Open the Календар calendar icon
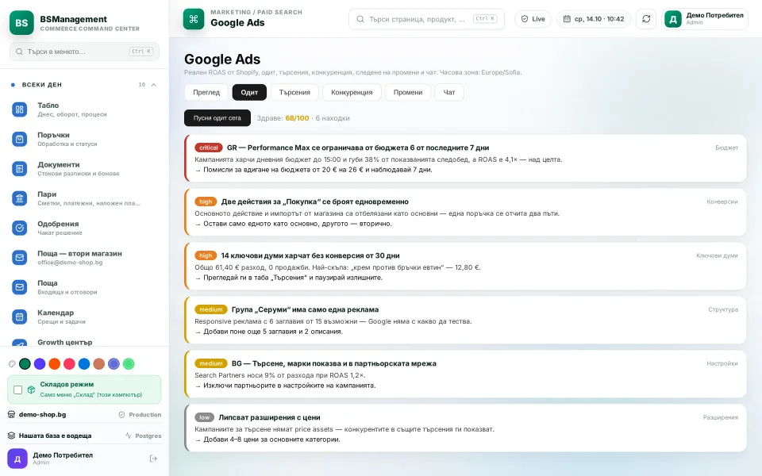The image size is (762, 476). pyautogui.click(x=19, y=317)
